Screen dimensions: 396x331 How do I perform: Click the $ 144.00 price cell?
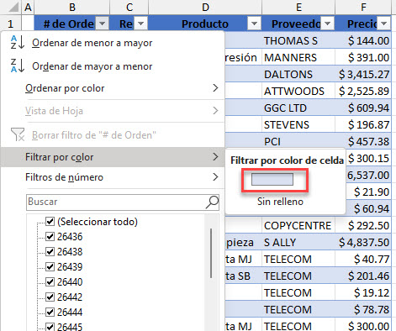point(363,40)
